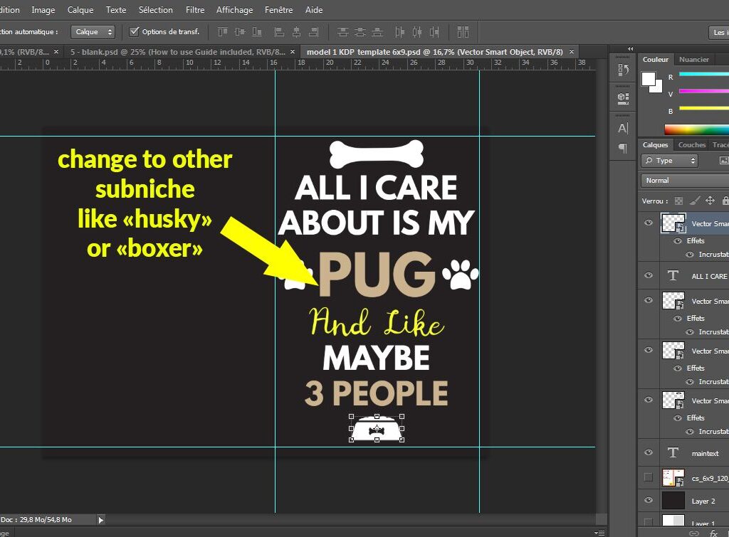The image size is (729, 537).
Task: Hide the maintext layer
Action: [648, 452]
